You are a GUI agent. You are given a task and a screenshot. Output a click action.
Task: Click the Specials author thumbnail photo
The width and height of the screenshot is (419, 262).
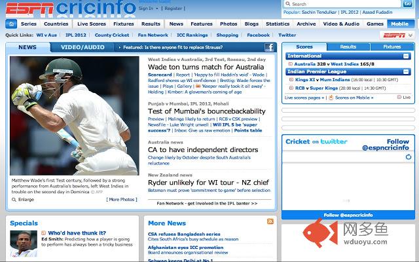click(x=24, y=244)
